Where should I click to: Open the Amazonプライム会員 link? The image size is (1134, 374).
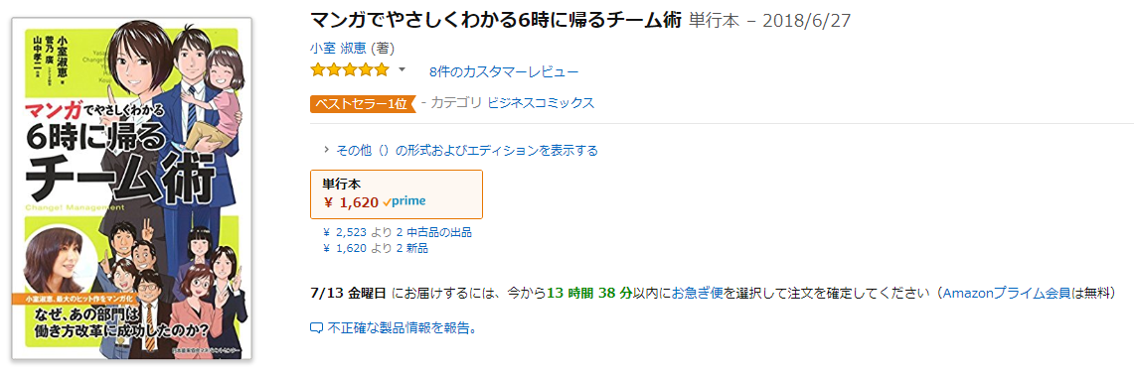point(1008,293)
